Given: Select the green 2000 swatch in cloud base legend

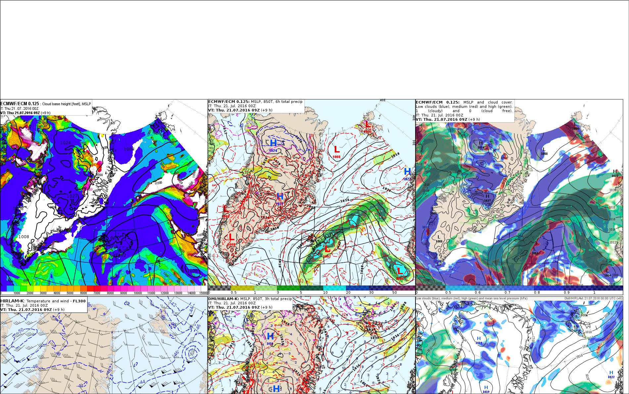Looking at the screenshot, I should point(30,288).
